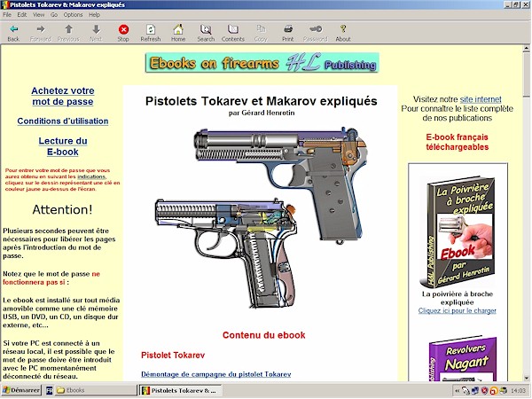Open the Search tool
The width and height of the screenshot is (532, 399).
(x=206, y=33)
